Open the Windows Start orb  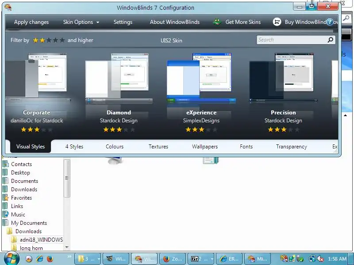click(12, 258)
